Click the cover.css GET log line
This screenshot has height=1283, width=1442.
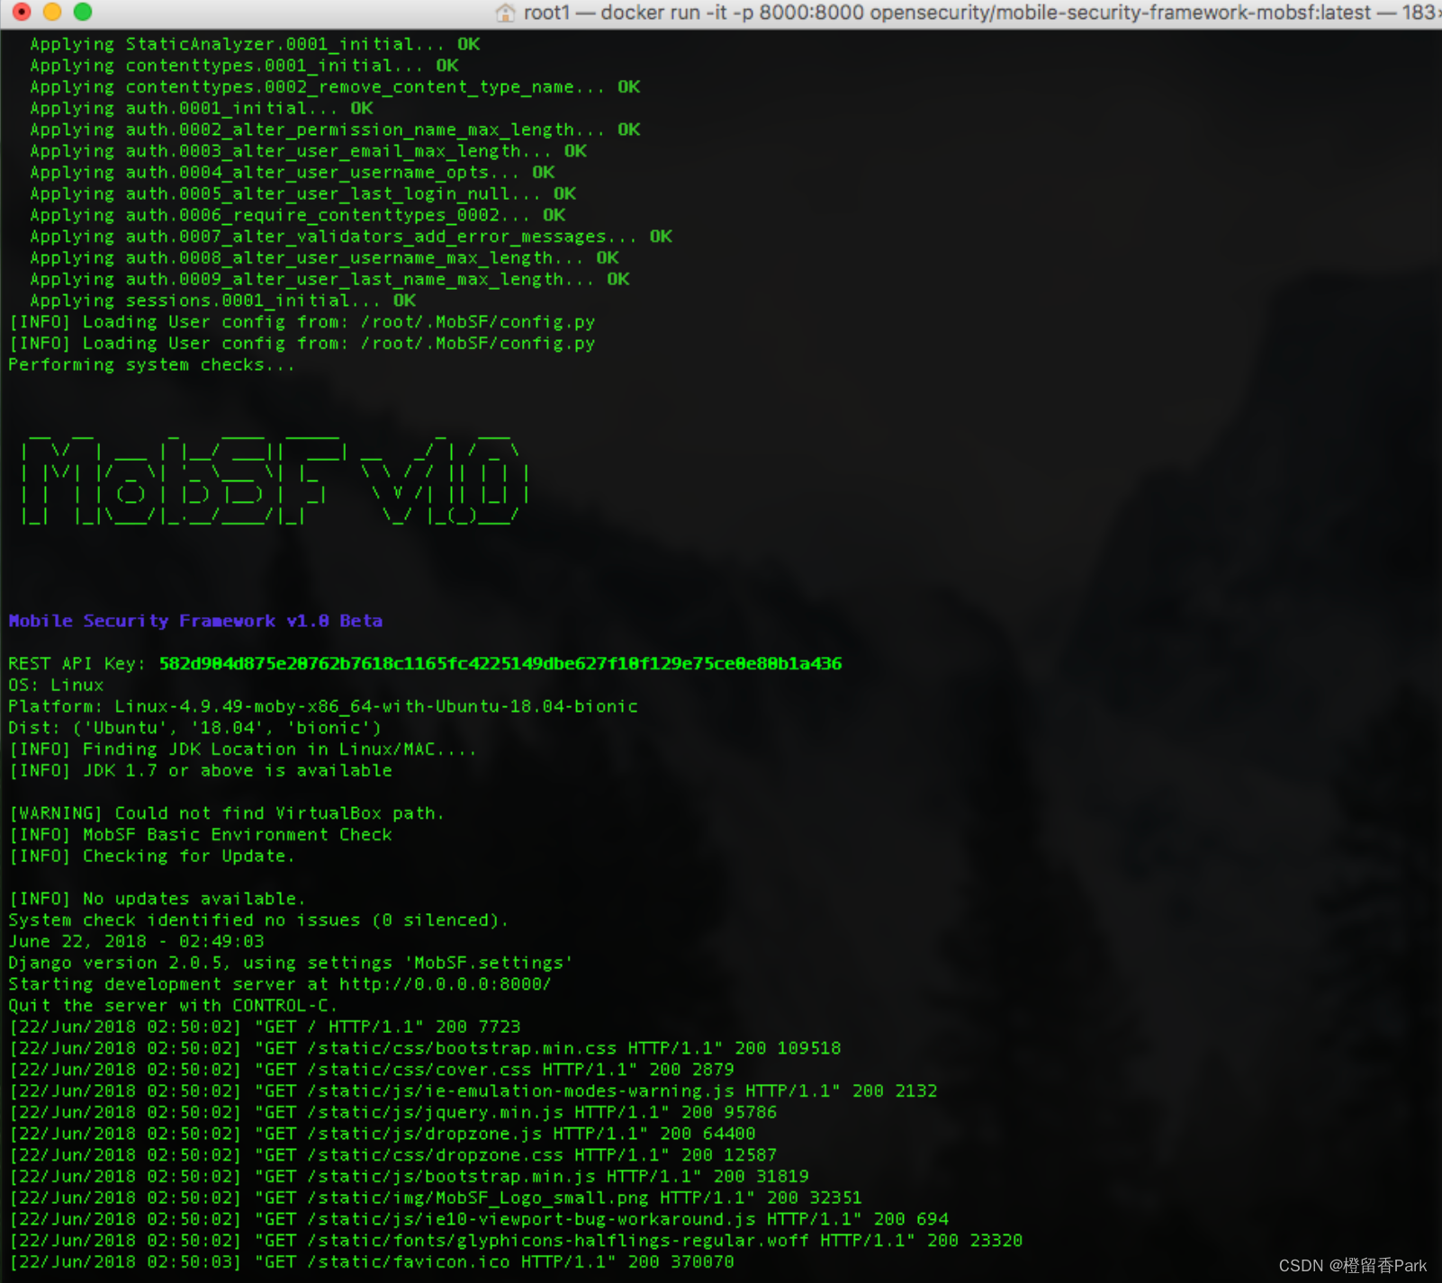372,1070
